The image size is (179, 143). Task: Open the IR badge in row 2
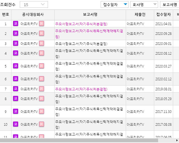pyautogui.click(x=42, y=33)
